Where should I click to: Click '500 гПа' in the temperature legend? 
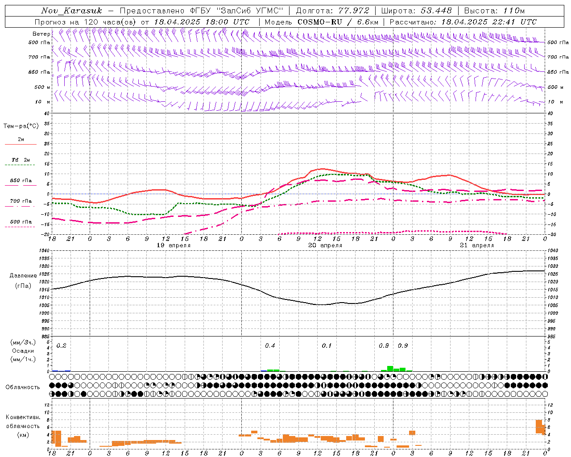coord(21,222)
